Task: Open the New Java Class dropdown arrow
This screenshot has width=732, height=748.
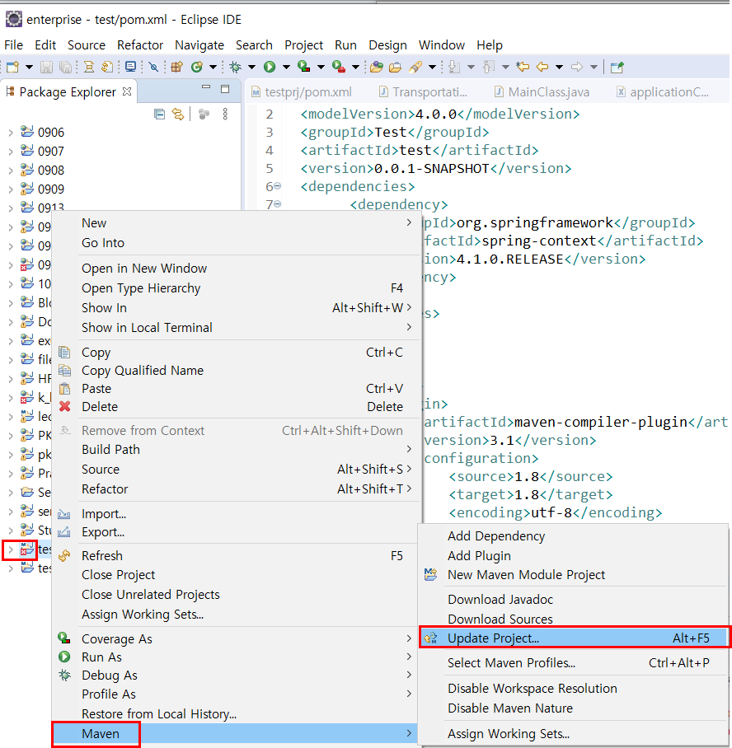Action: (213, 68)
